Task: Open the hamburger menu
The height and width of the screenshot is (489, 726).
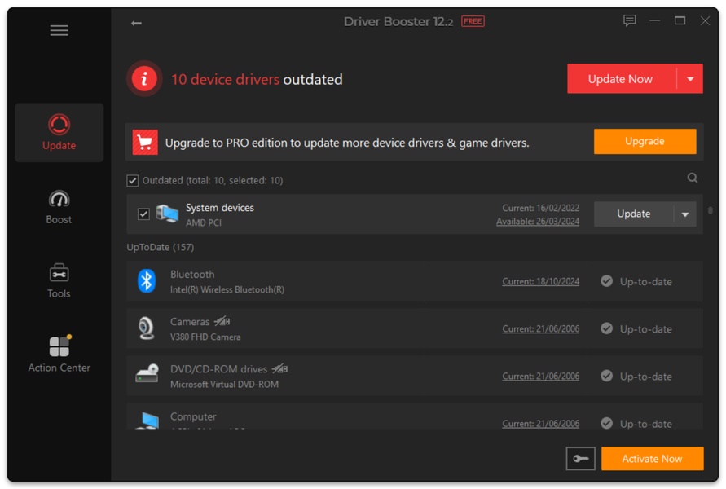Action: pyautogui.click(x=59, y=31)
